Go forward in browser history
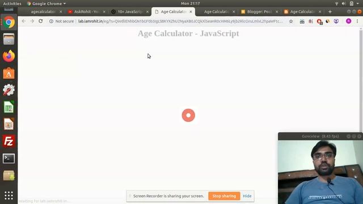The height and width of the screenshot is (204, 363). coord(32,21)
